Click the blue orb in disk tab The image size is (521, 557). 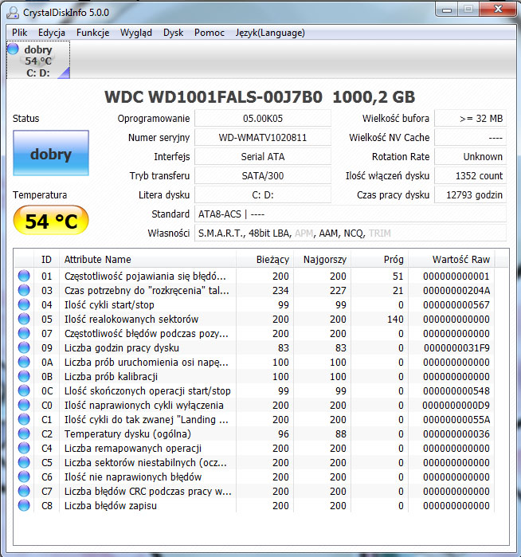coord(14,50)
